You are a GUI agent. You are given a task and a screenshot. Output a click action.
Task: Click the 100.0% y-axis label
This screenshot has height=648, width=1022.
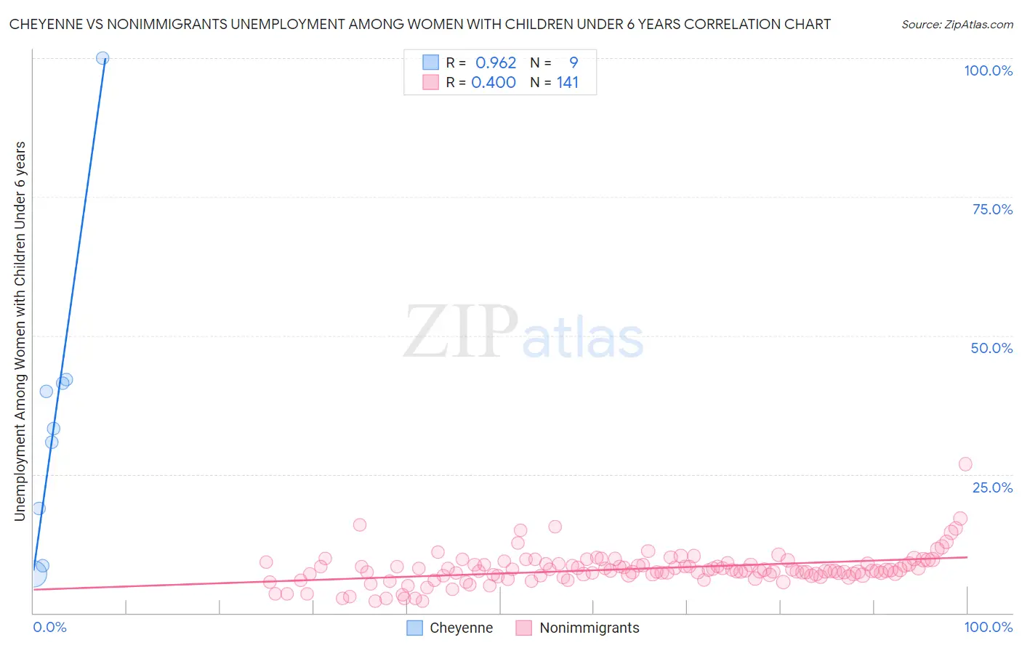989,70
